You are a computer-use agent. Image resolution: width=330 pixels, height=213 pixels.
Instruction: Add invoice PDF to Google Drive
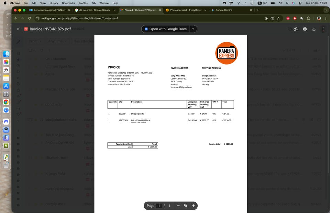pos(296,29)
